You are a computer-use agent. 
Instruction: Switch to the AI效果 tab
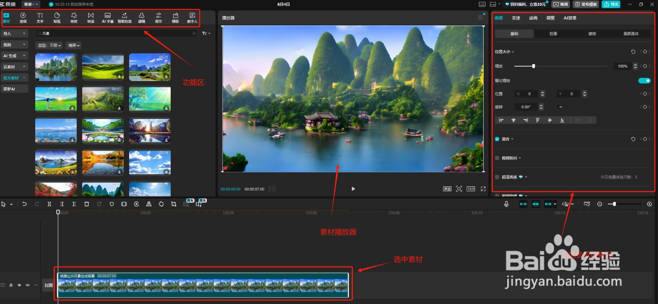(570, 18)
